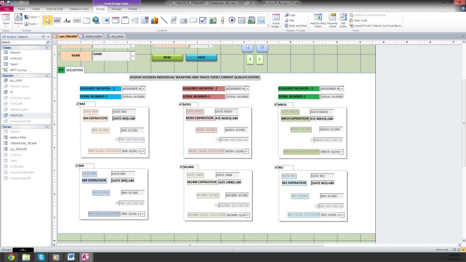Insert a Chart control
The width and height of the screenshot is (466, 262).
point(155,20)
